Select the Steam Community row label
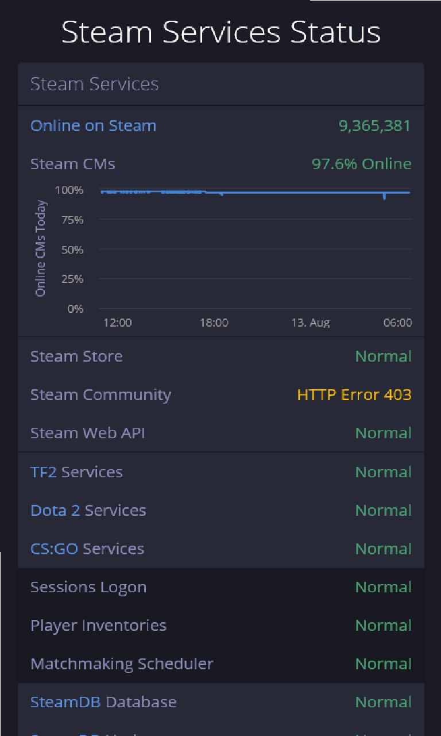The width and height of the screenshot is (441, 736). [x=100, y=395]
